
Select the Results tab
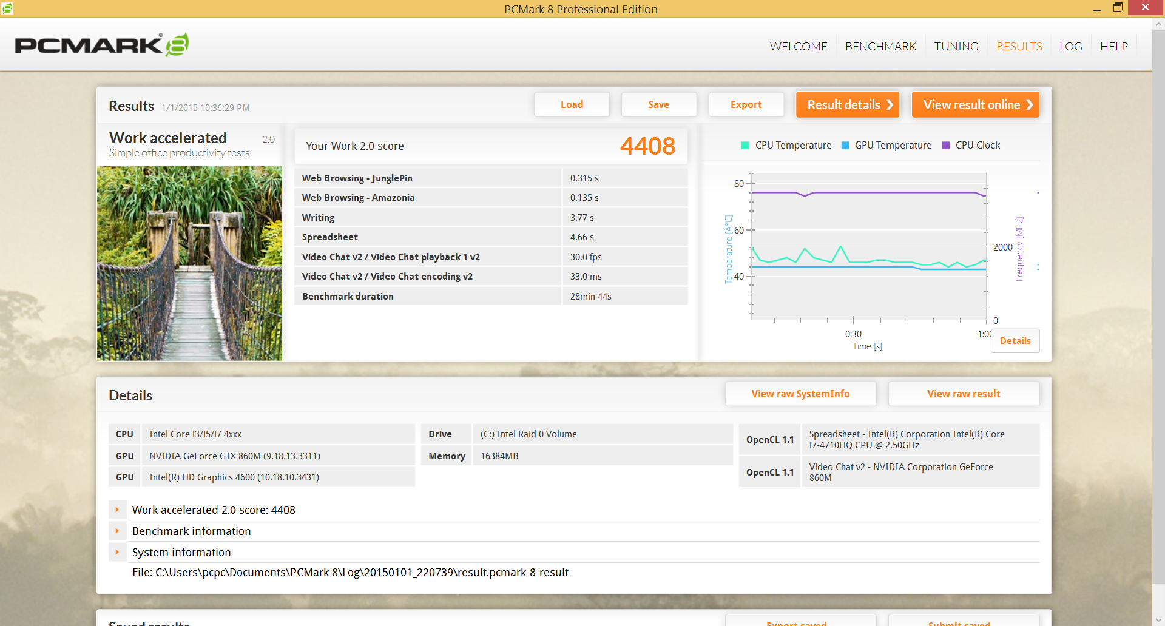pos(1019,47)
